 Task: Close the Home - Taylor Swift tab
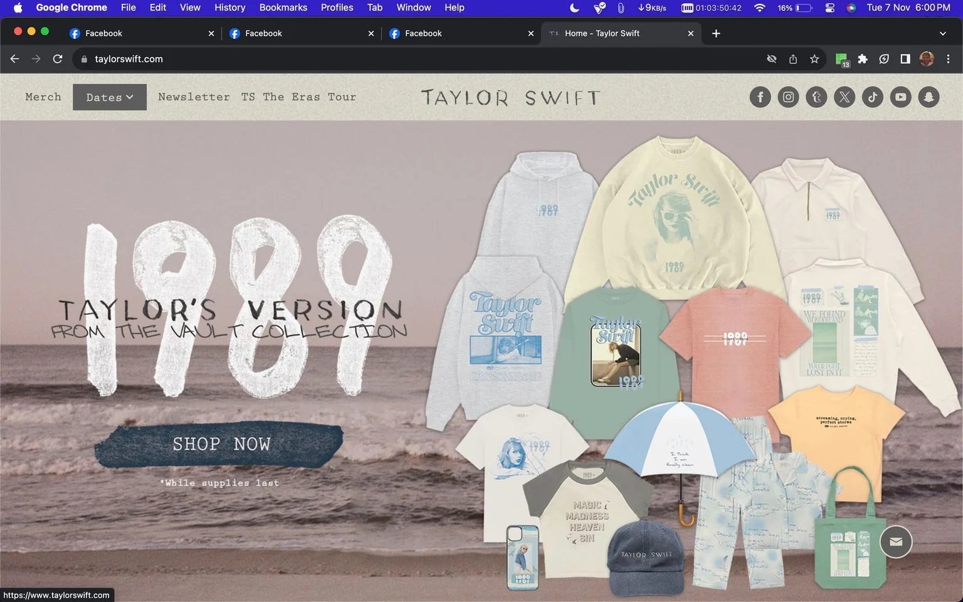pyautogui.click(x=691, y=33)
